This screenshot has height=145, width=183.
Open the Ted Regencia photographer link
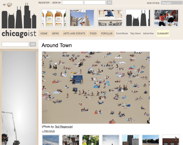(63, 127)
